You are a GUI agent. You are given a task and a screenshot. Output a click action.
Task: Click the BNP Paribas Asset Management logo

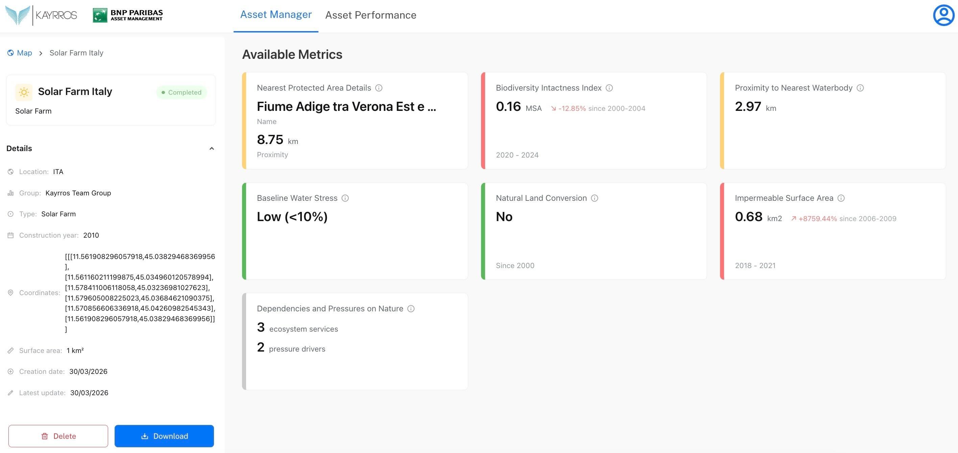tap(127, 15)
